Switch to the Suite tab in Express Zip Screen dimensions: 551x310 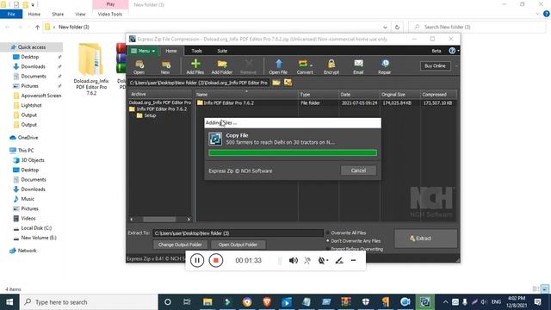pyautogui.click(x=222, y=51)
